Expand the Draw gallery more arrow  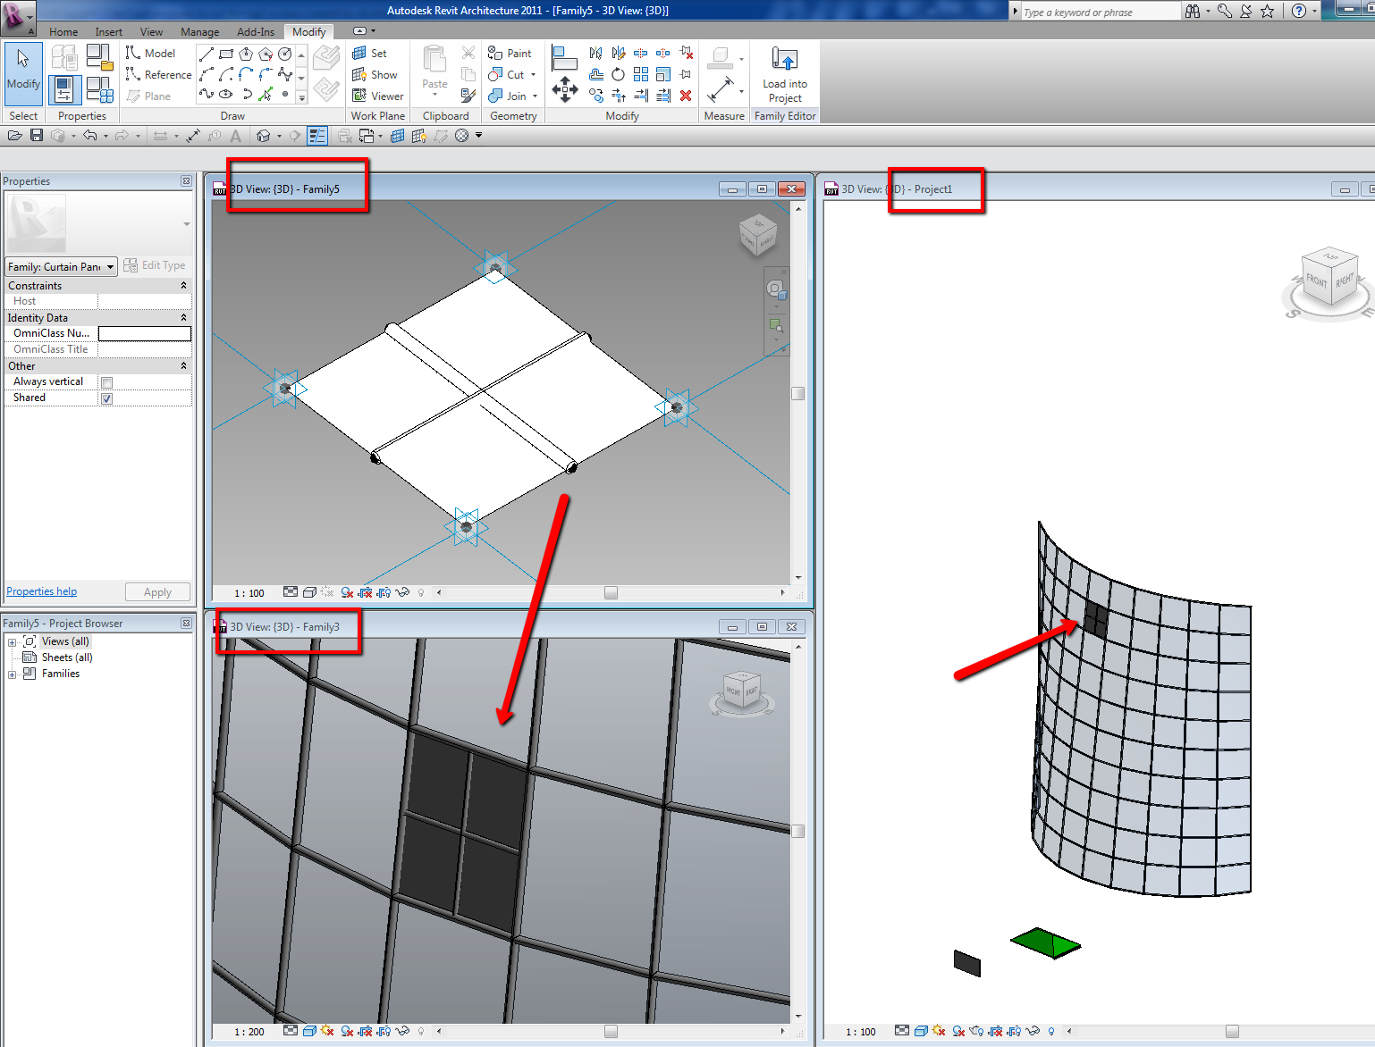coord(302,98)
